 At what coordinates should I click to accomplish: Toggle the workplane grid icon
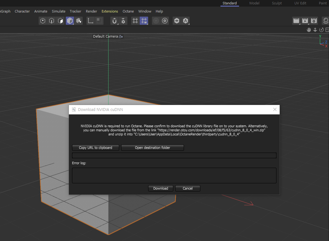(x=135, y=21)
